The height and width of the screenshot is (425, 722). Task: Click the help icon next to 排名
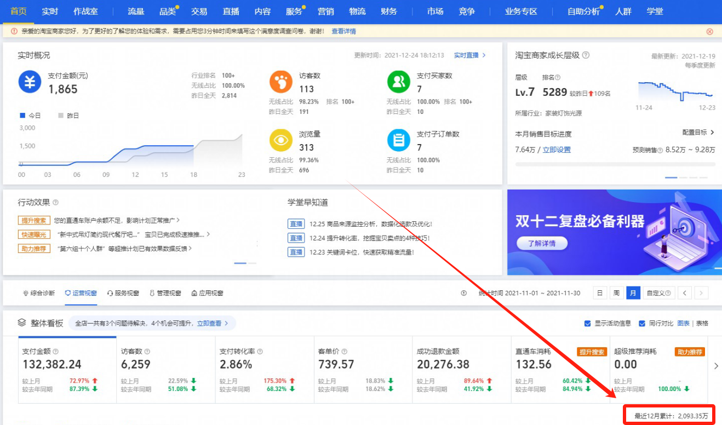click(x=558, y=78)
